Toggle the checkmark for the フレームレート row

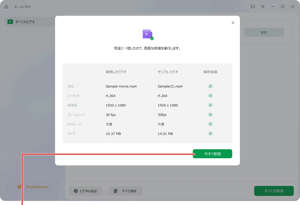[210, 115]
